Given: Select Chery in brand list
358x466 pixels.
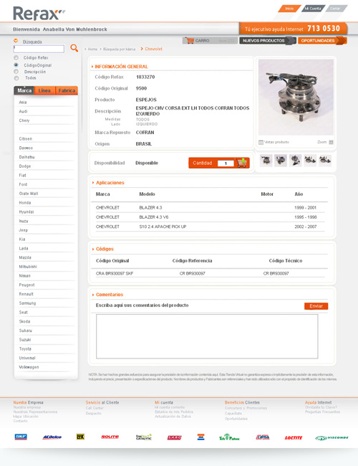Looking at the screenshot, I should tap(24, 120).
